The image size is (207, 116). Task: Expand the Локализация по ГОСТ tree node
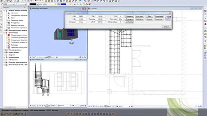coord(4,65)
